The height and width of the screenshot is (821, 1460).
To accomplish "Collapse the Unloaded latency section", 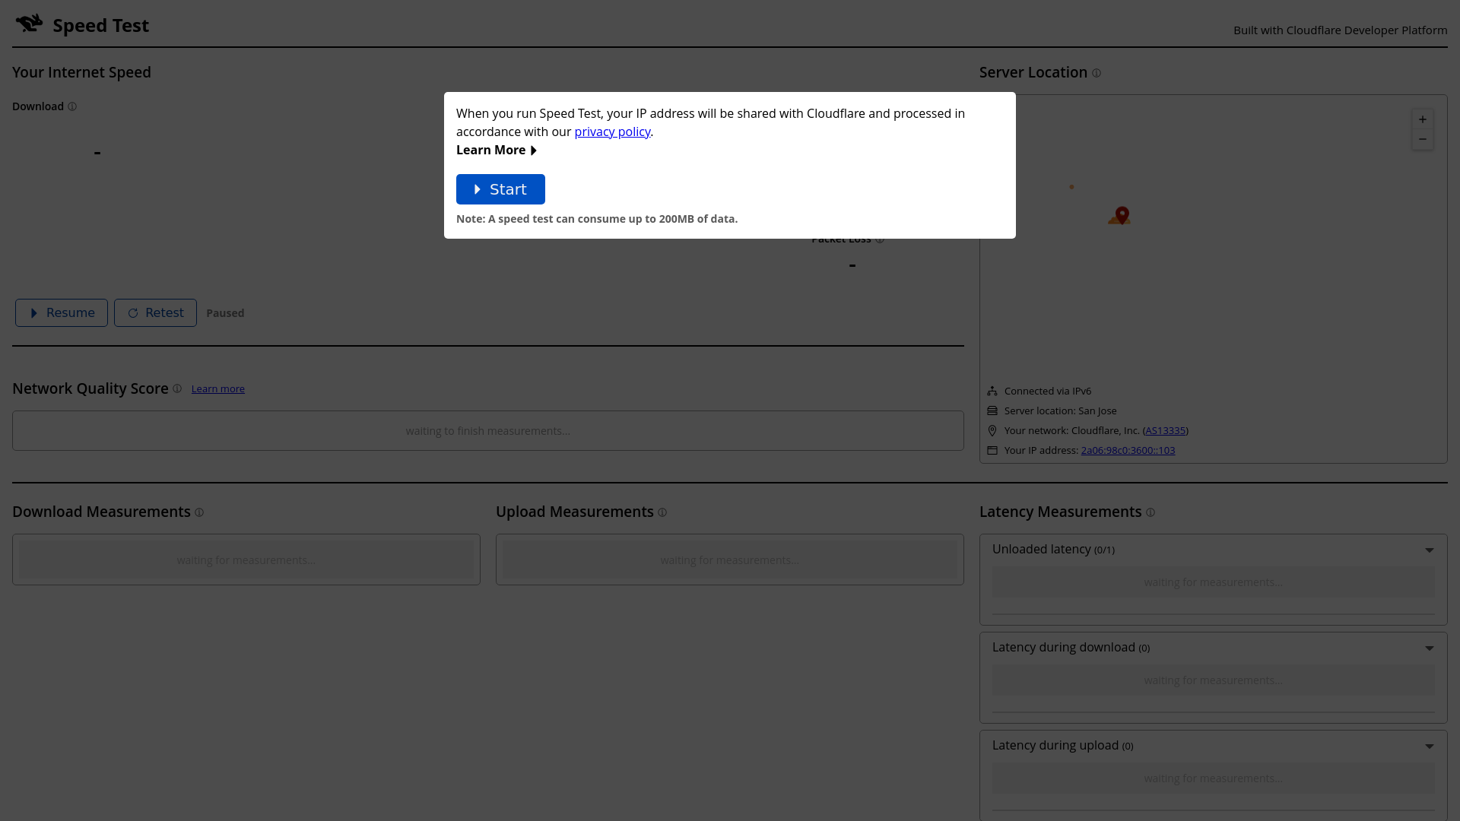I will point(1429,550).
